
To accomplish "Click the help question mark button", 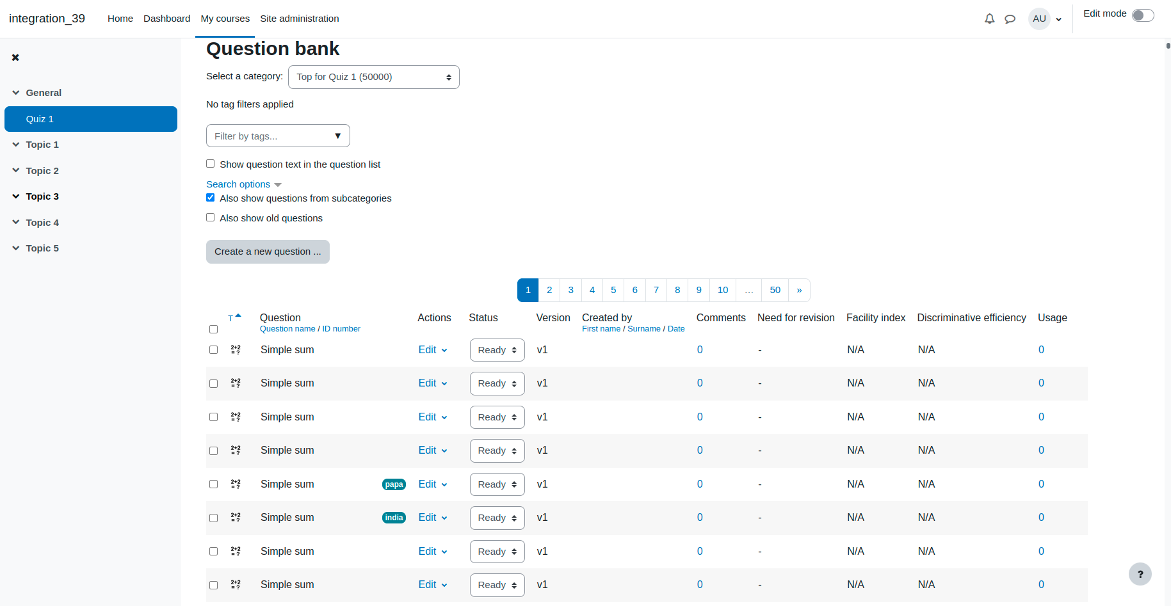I will click(x=1140, y=574).
